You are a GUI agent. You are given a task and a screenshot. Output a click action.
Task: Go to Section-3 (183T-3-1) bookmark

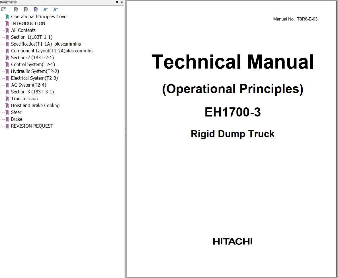pyautogui.click(x=32, y=92)
